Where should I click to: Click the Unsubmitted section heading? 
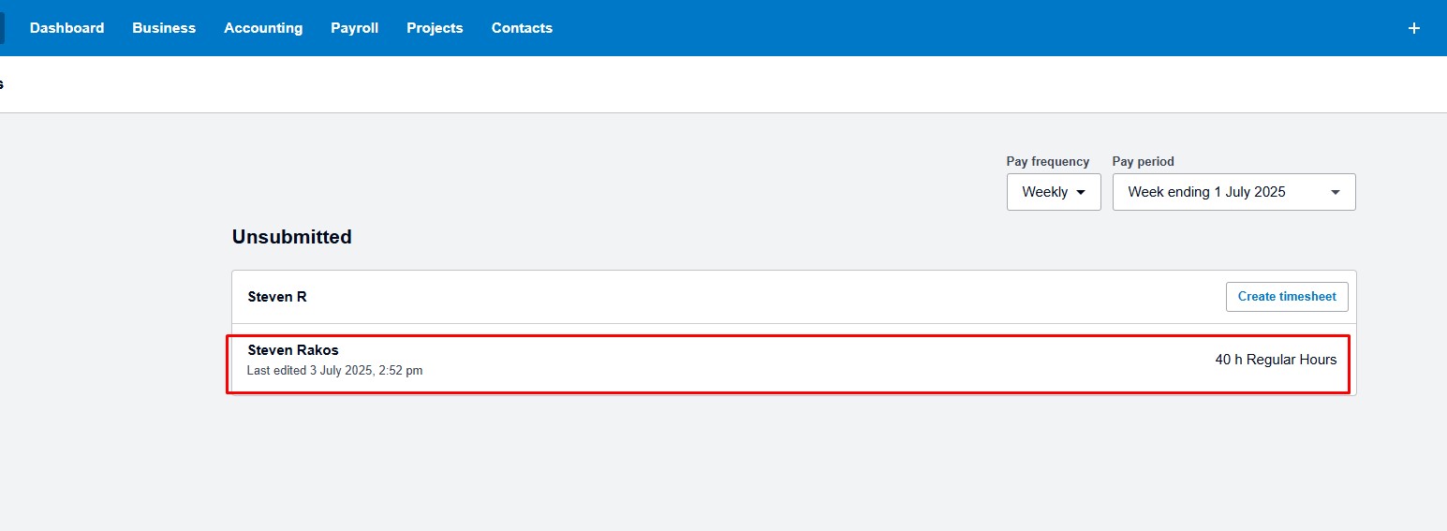pos(292,237)
